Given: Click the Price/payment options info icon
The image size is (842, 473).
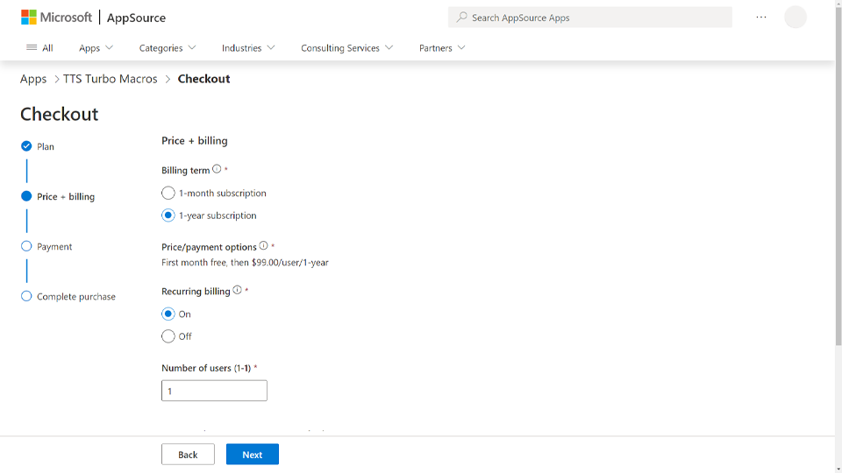Looking at the screenshot, I should (x=263, y=246).
